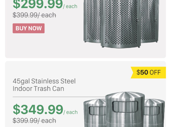Open the 45gal Stainless Steel Indoor Trash Can title
This screenshot has width=171, height=127.
[x=44, y=85]
